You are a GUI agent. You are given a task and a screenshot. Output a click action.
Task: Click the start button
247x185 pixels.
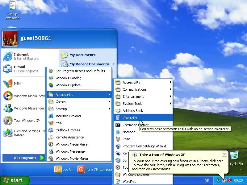click(x=15, y=180)
